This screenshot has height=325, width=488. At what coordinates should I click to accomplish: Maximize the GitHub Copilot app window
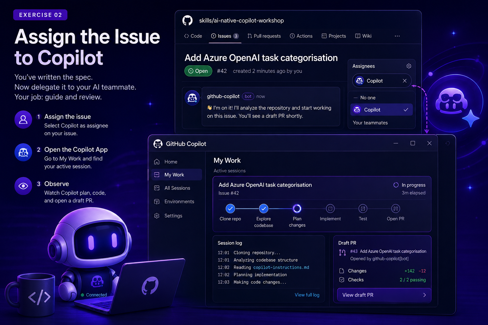(413, 143)
